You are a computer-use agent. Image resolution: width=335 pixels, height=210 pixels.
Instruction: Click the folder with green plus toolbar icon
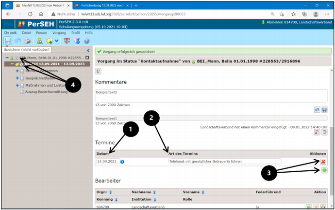[50, 41]
